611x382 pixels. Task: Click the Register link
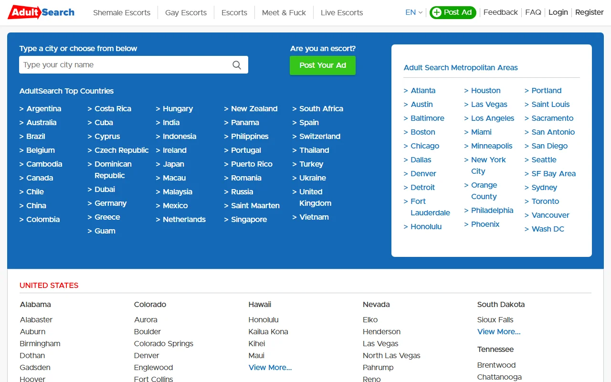[x=589, y=12]
